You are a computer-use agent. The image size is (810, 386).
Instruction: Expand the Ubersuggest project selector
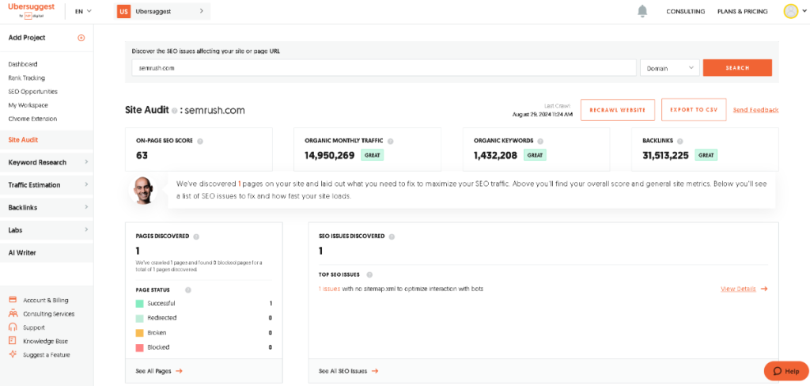tap(162, 11)
